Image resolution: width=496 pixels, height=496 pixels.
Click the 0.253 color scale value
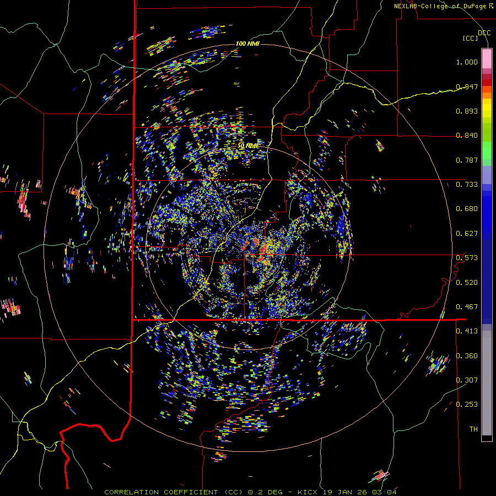(x=467, y=405)
